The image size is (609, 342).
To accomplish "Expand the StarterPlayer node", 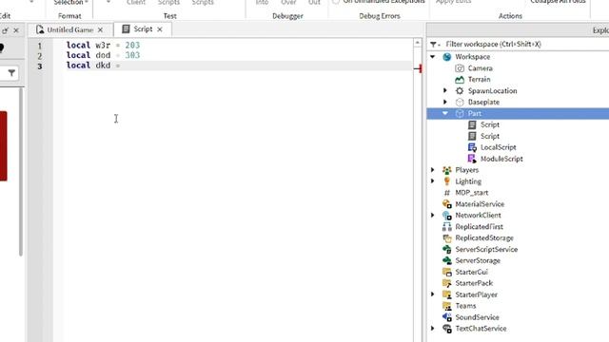I will click(x=433, y=294).
